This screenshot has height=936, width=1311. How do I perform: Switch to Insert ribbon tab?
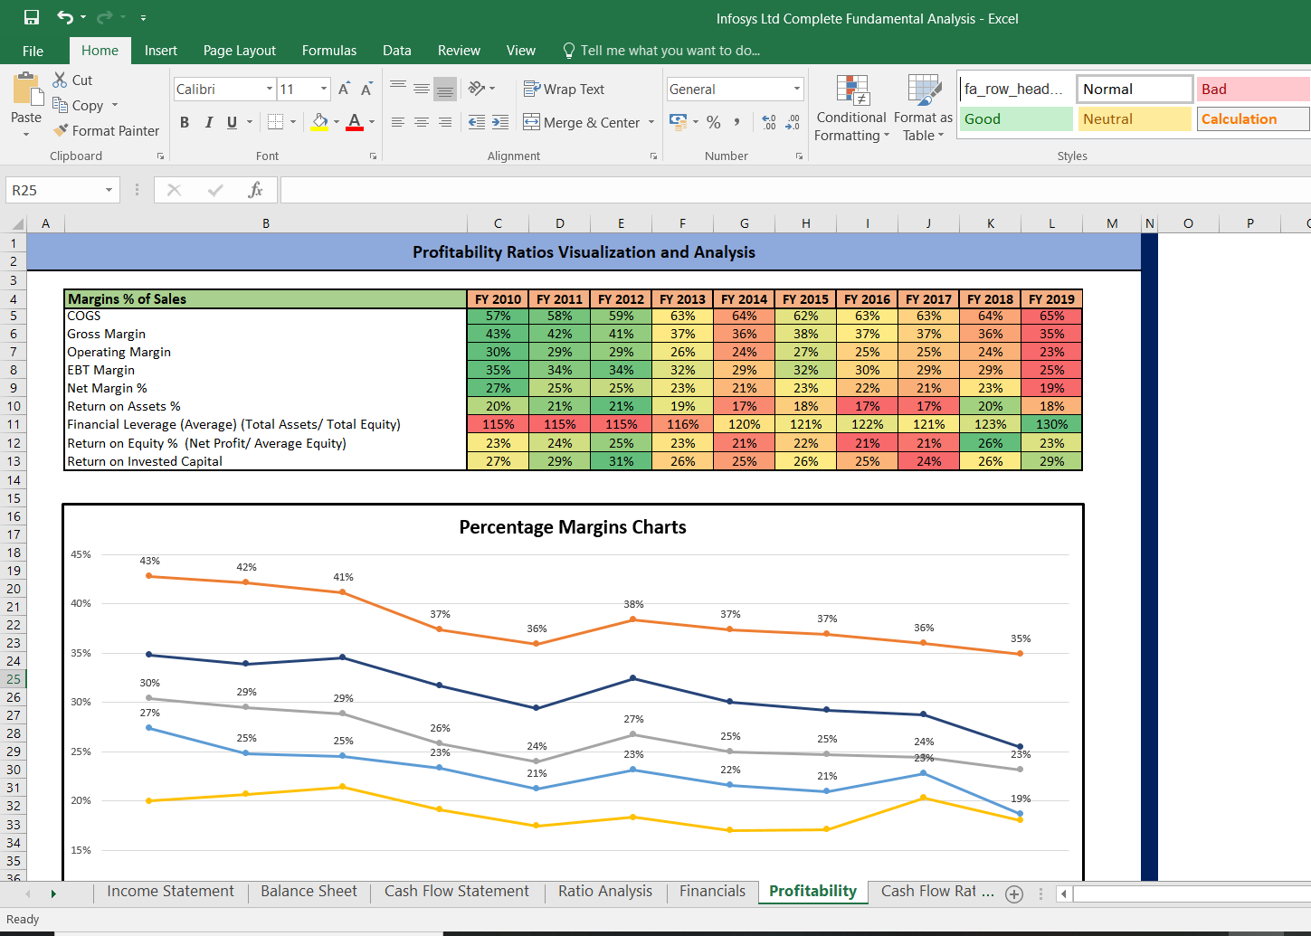coord(161,51)
